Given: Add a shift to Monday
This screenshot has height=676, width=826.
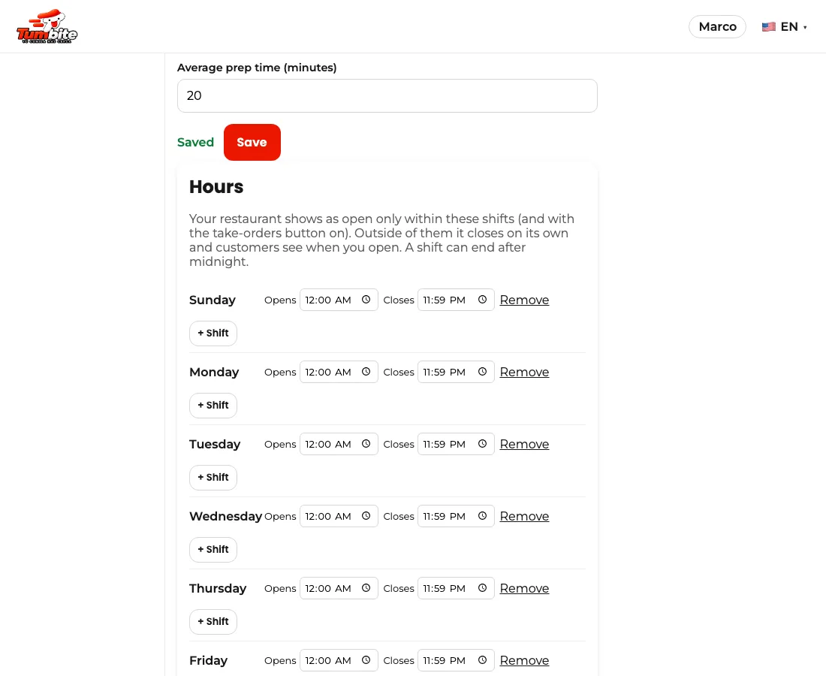Looking at the screenshot, I should [x=213, y=406].
